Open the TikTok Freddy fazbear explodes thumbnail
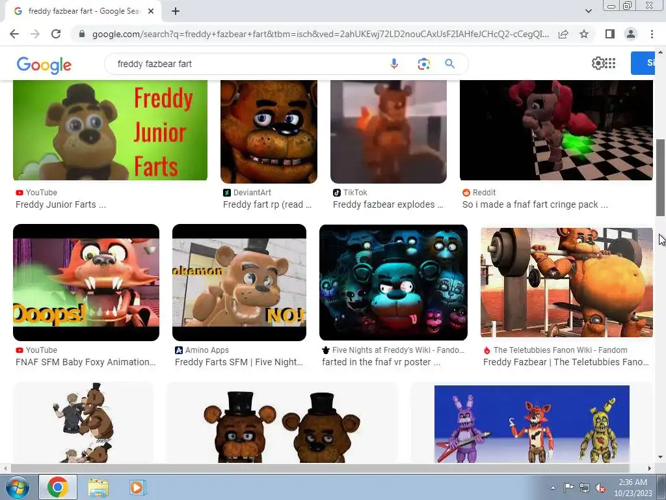This screenshot has width=666, height=500. tap(389, 132)
